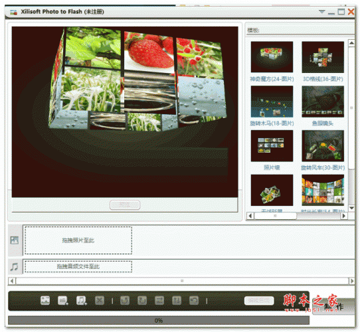Click the 神奇魔方(24-图片) label text
Screen dimensions: 360x332
pos(272,79)
